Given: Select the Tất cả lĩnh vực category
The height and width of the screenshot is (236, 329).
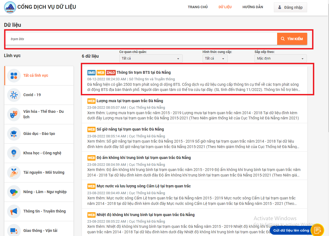Looking at the screenshot, I should [39, 75].
